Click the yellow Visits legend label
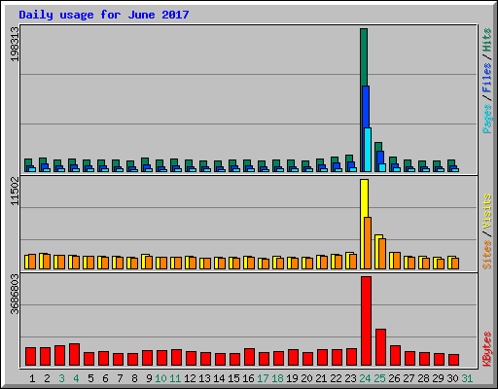The height and width of the screenshot is (389, 498). [x=487, y=212]
